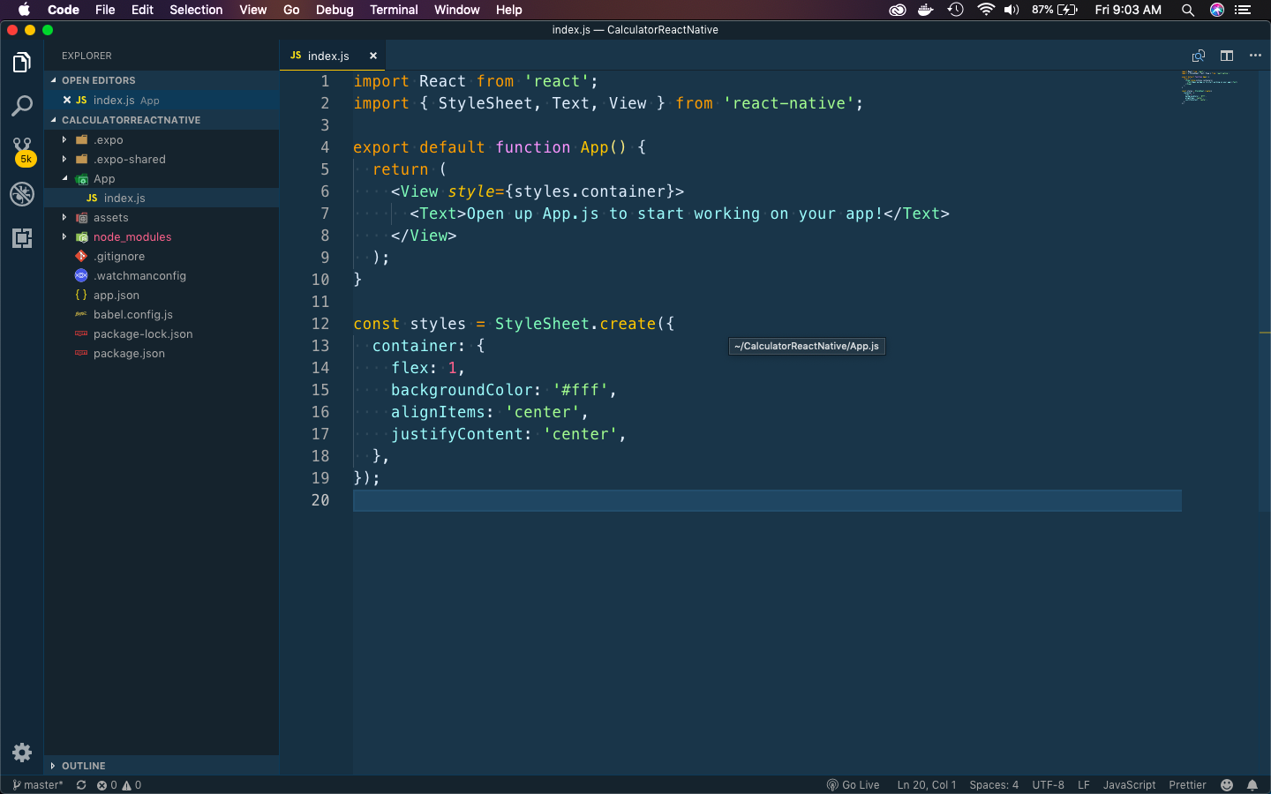
Task: Open the Docker whale menu bar icon
Action: point(925,10)
